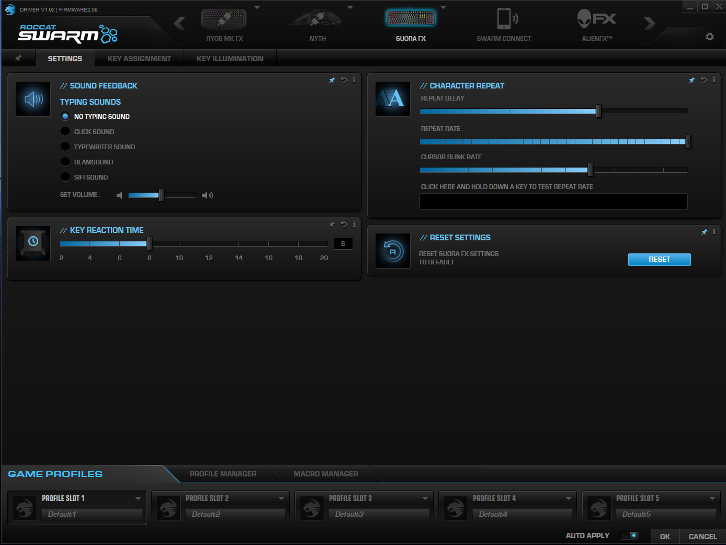This screenshot has width=726, height=545.
Task: Click the Default2 profile name field
Action: point(235,514)
